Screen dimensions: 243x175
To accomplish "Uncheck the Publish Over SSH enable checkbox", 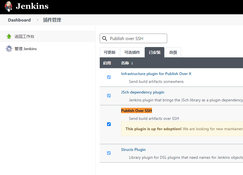I will click(x=109, y=124).
